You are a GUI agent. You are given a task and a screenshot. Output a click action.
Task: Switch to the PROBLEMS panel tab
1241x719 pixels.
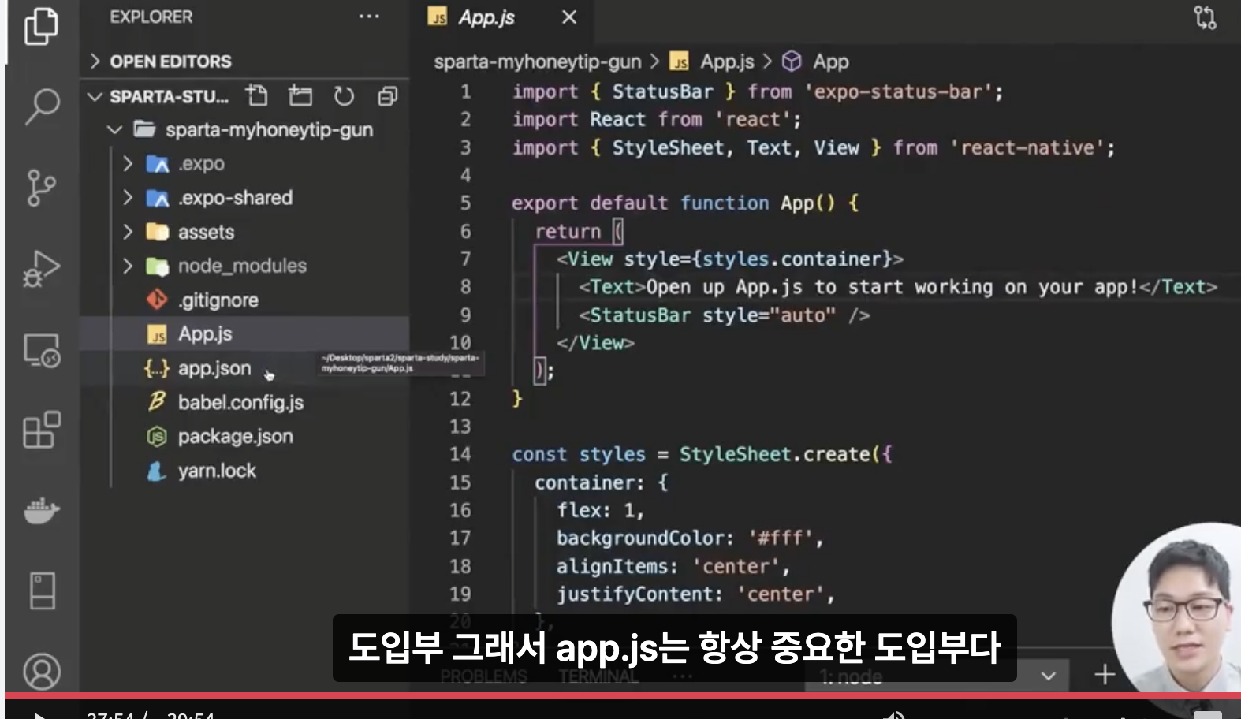[483, 676]
